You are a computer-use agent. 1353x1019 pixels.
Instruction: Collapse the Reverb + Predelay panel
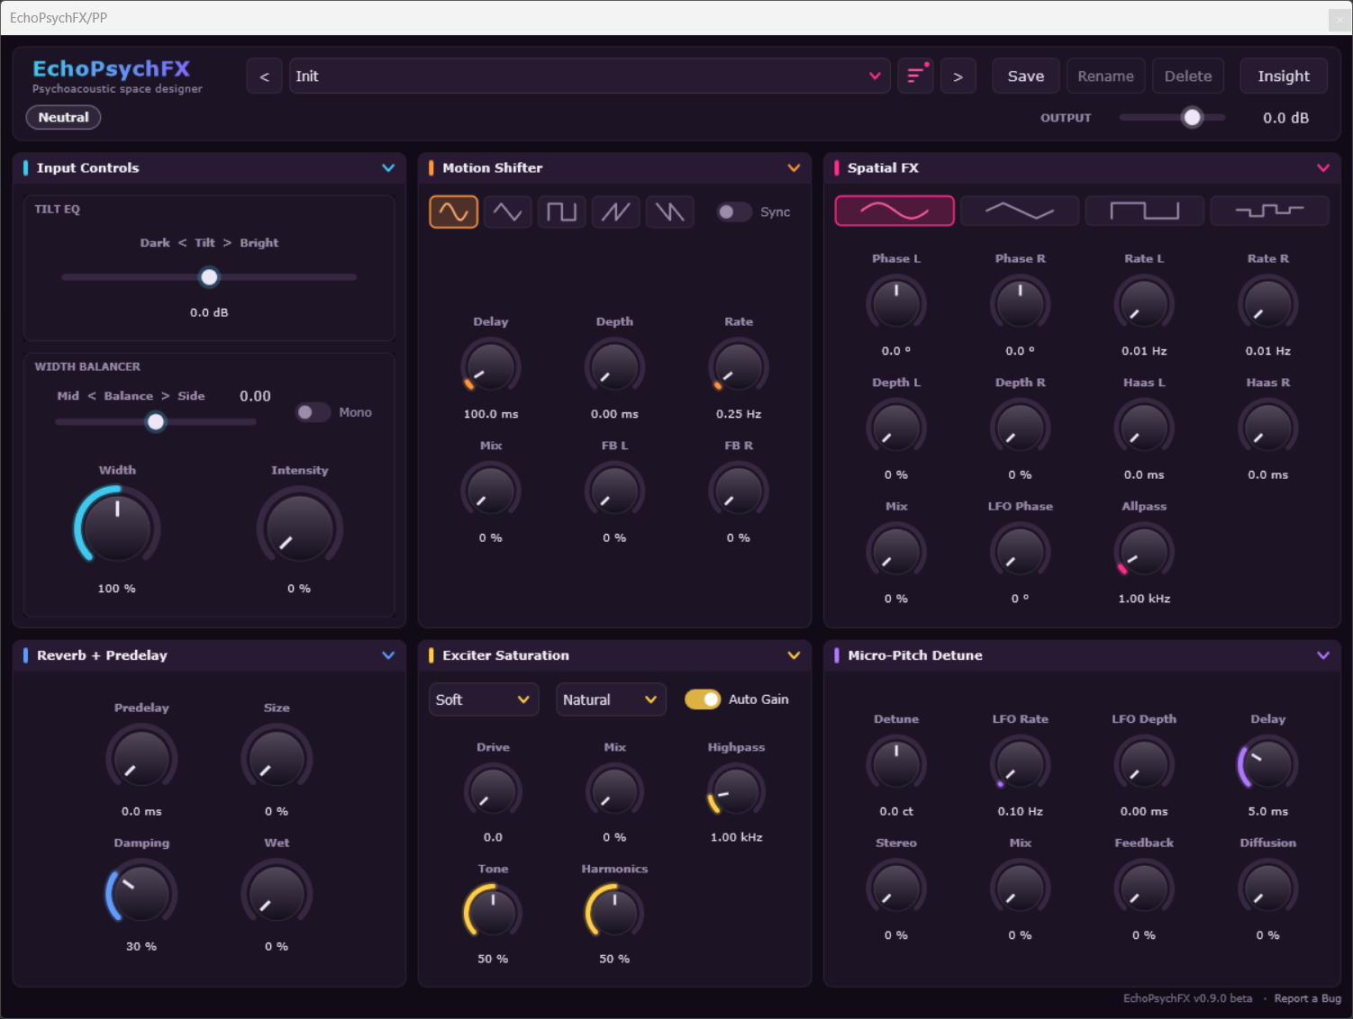[388, 655]
